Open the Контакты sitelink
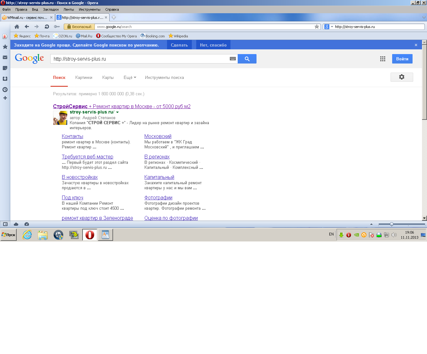The width and height of the screenshot is (427, 354). [x=73, y=136]
